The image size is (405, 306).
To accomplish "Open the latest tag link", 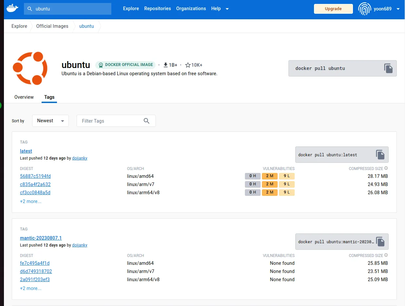I will (x=26, y=151).
